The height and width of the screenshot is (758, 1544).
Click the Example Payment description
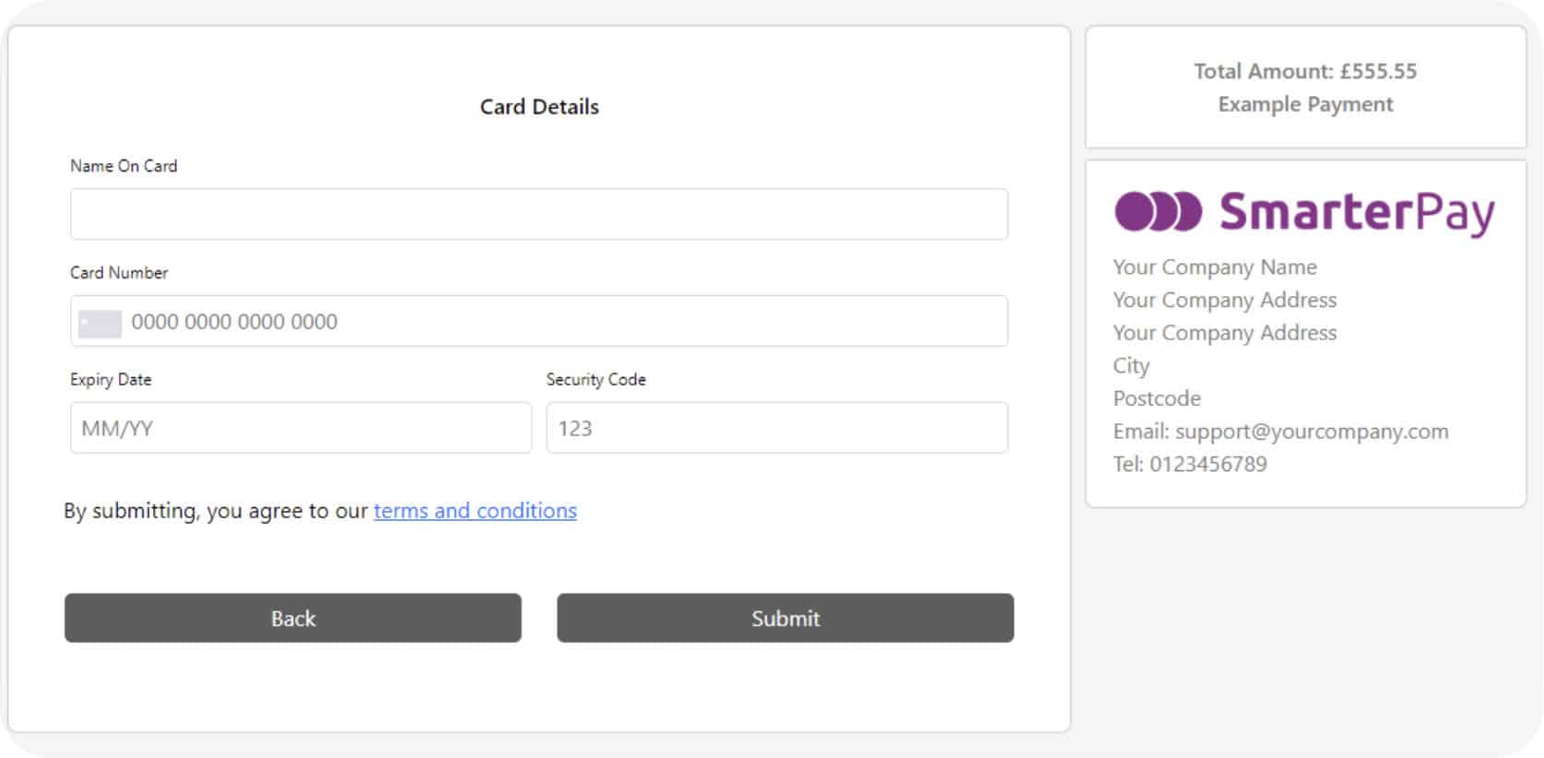pyautogui.click(x=1304, y=104)
